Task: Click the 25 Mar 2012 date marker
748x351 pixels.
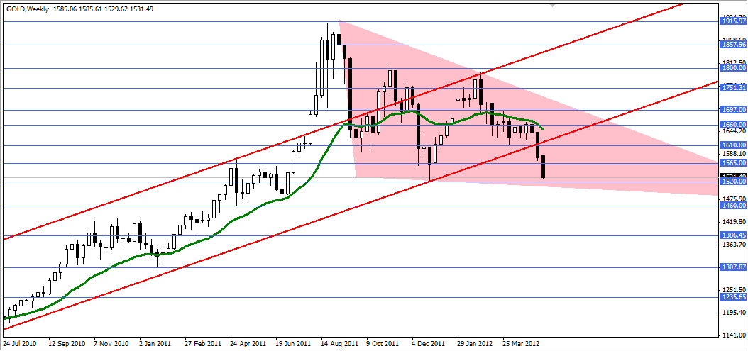Action: coord(520,344)
